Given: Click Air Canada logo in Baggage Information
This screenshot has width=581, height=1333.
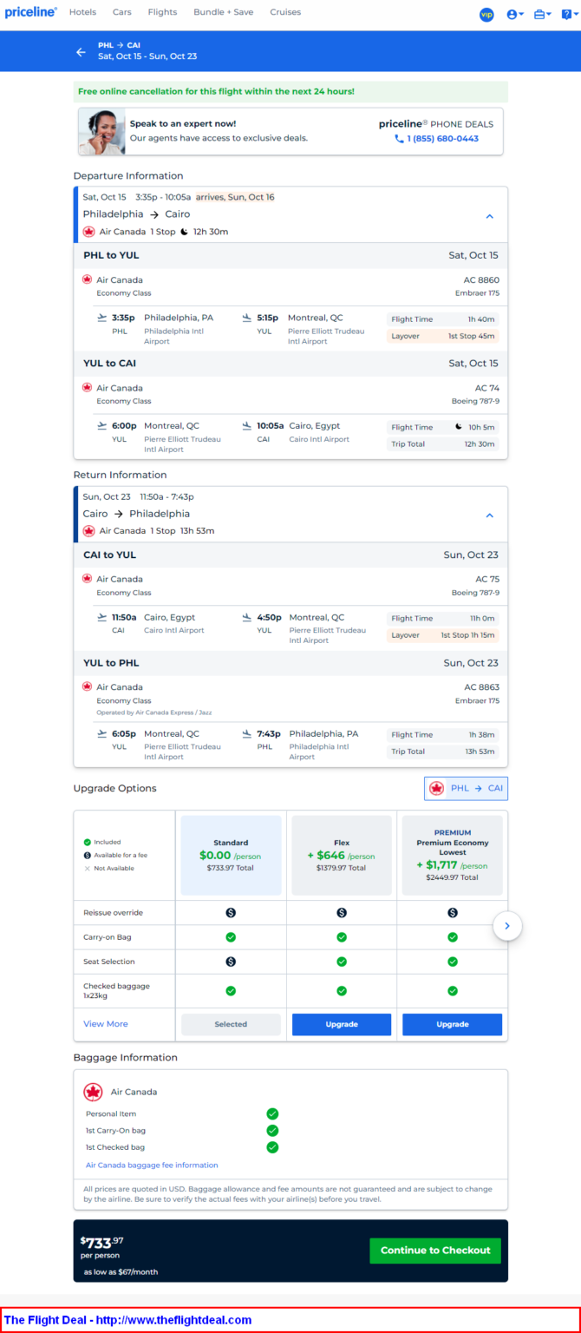Looking at the screenshot, I should pyautogui.click(x=93, y=1092).
